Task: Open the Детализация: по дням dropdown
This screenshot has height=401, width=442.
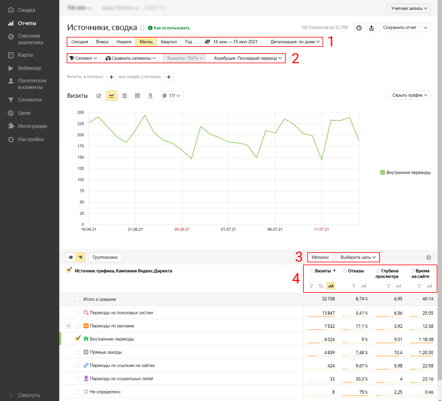Action: coord(294,42)
